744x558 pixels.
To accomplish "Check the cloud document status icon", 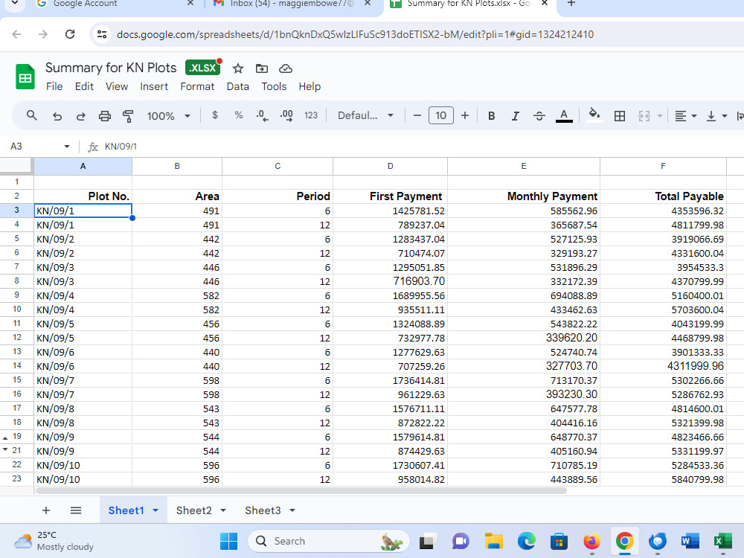I will [x=285, y=68].
